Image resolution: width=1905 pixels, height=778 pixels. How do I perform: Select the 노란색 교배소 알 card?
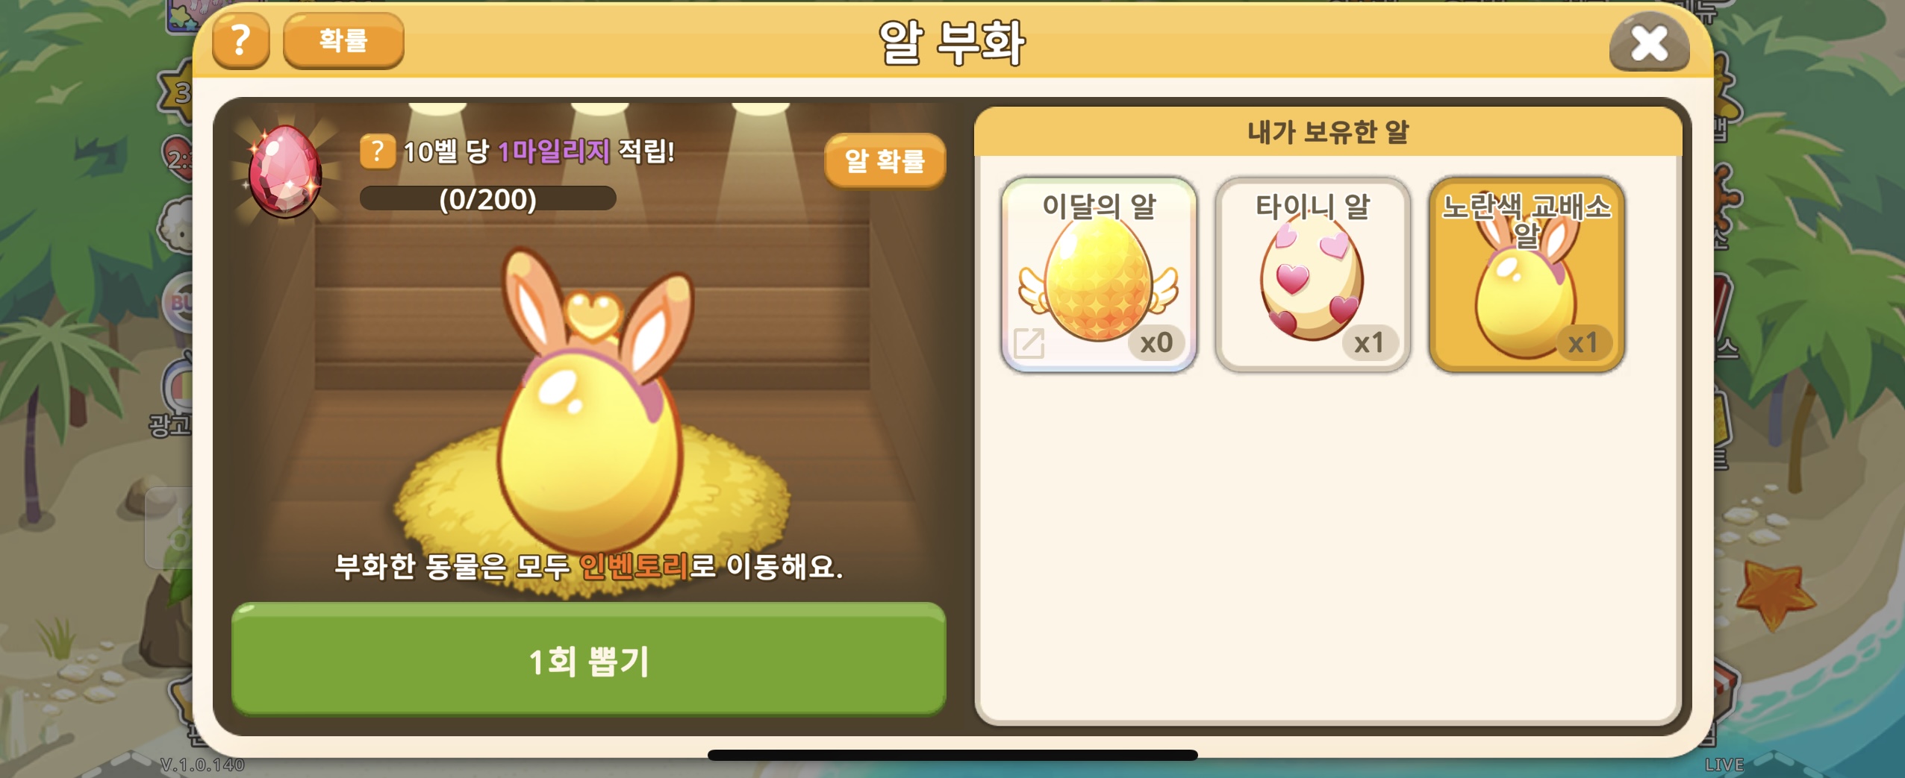click(x=1527, y=275)
